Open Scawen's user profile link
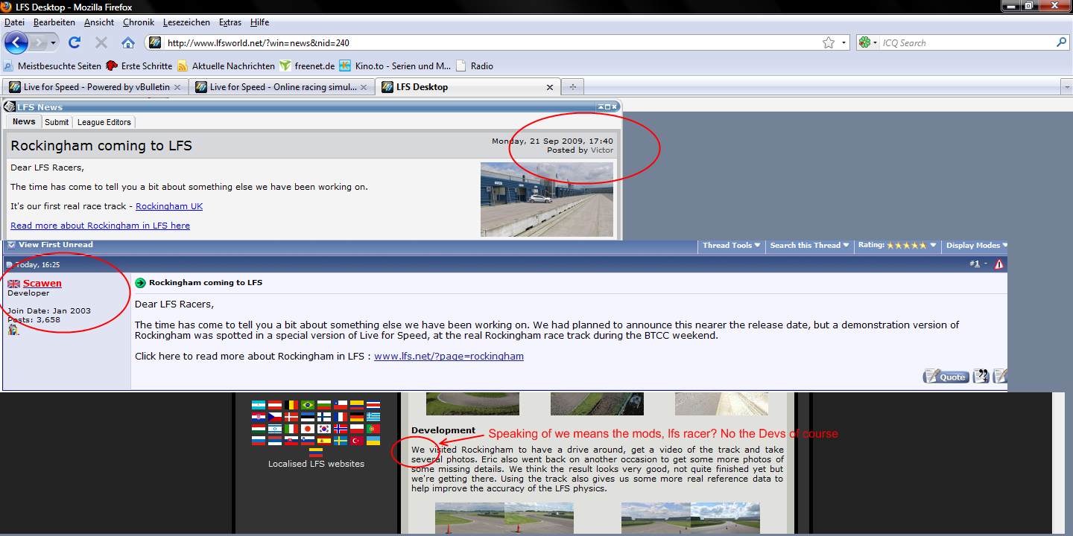This screenshot has height=536, width=1073. (42, 283)
